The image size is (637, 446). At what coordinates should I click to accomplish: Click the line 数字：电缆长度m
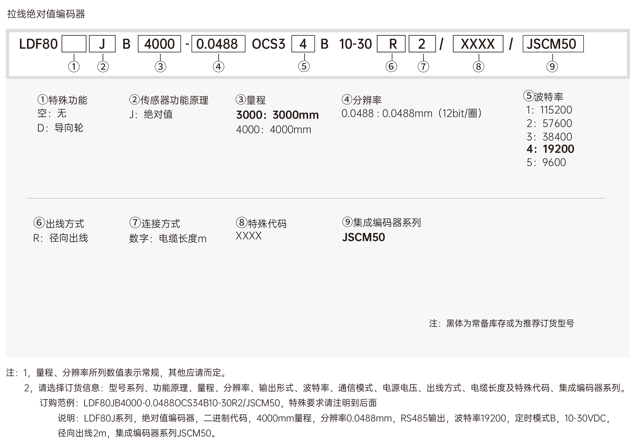pyautogui.click(x=168, y=239)
